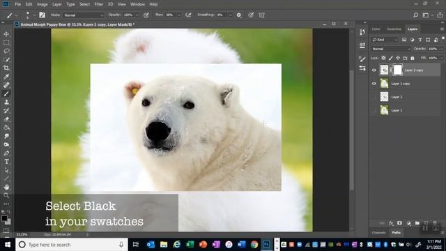Open the layer Opacity dropdown arrow

click(x=442, y=49)
